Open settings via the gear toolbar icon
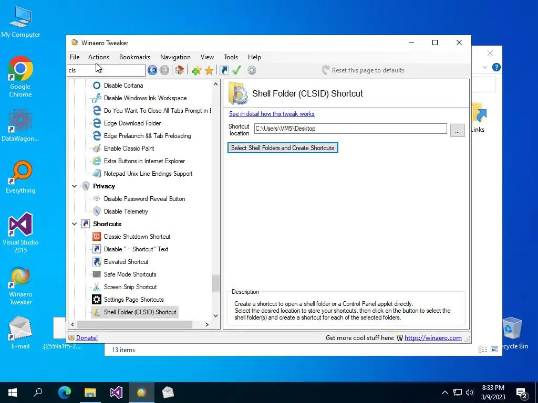The height and width of the screenshot is (403, 538). (x=252, y=70)
